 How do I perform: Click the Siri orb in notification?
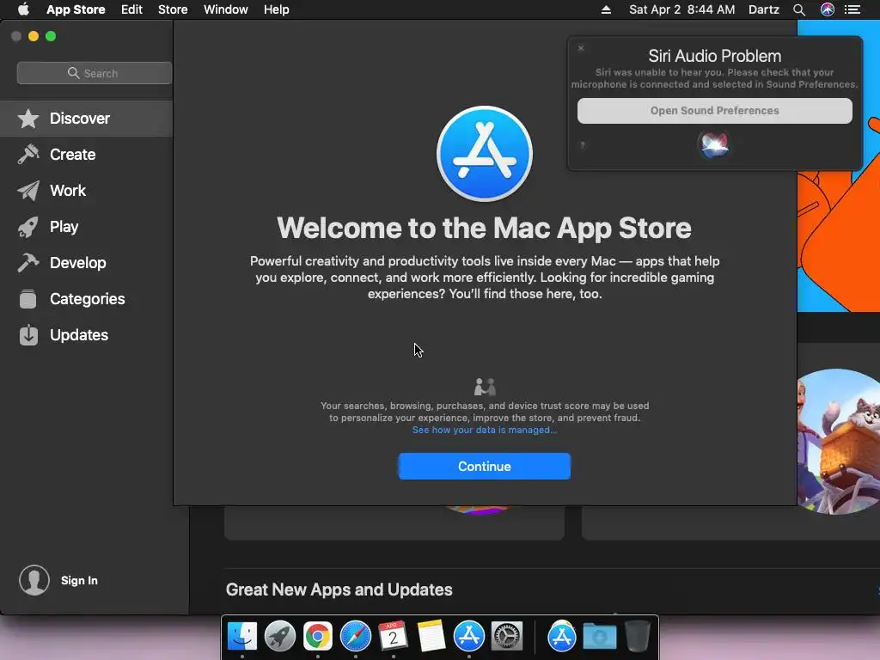click(714, 144)
